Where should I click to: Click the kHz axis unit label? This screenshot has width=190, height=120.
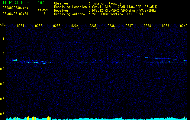3,24
